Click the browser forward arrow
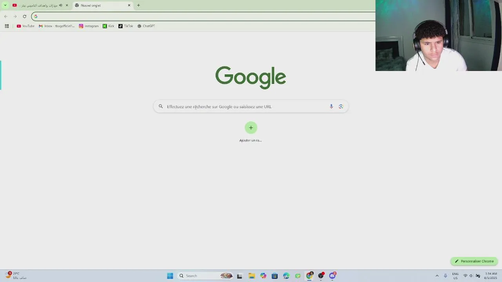Viewport: 502px width, 282px height. 15,16
